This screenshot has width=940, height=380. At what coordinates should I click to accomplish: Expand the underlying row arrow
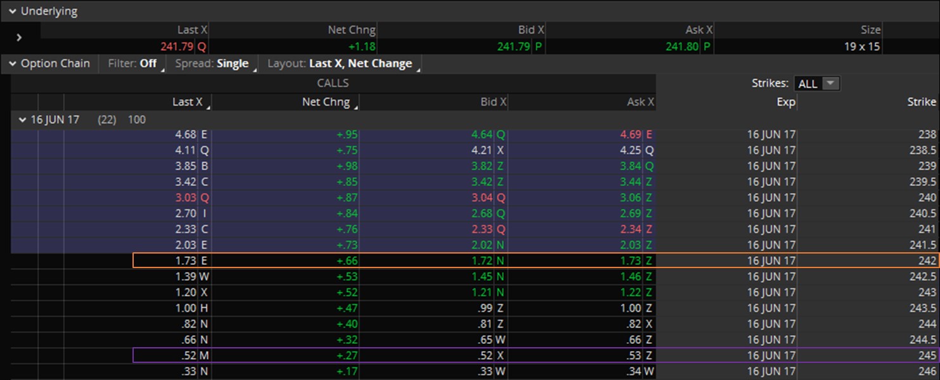19,37
